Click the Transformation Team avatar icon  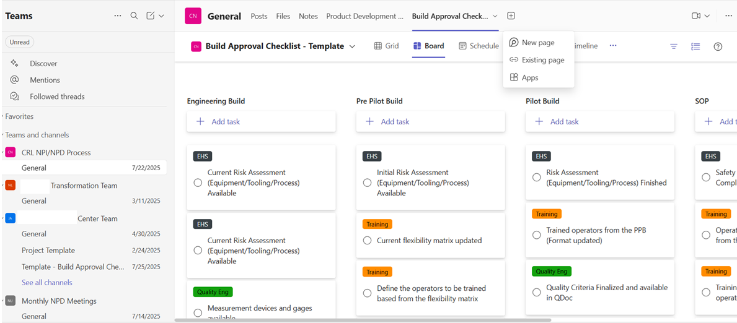pyautogui.click(x=11, y=186)
